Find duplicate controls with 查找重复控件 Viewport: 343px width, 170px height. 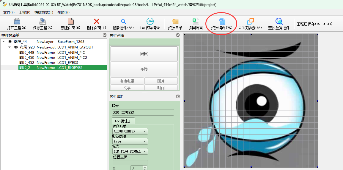click(x=279, y=24)
